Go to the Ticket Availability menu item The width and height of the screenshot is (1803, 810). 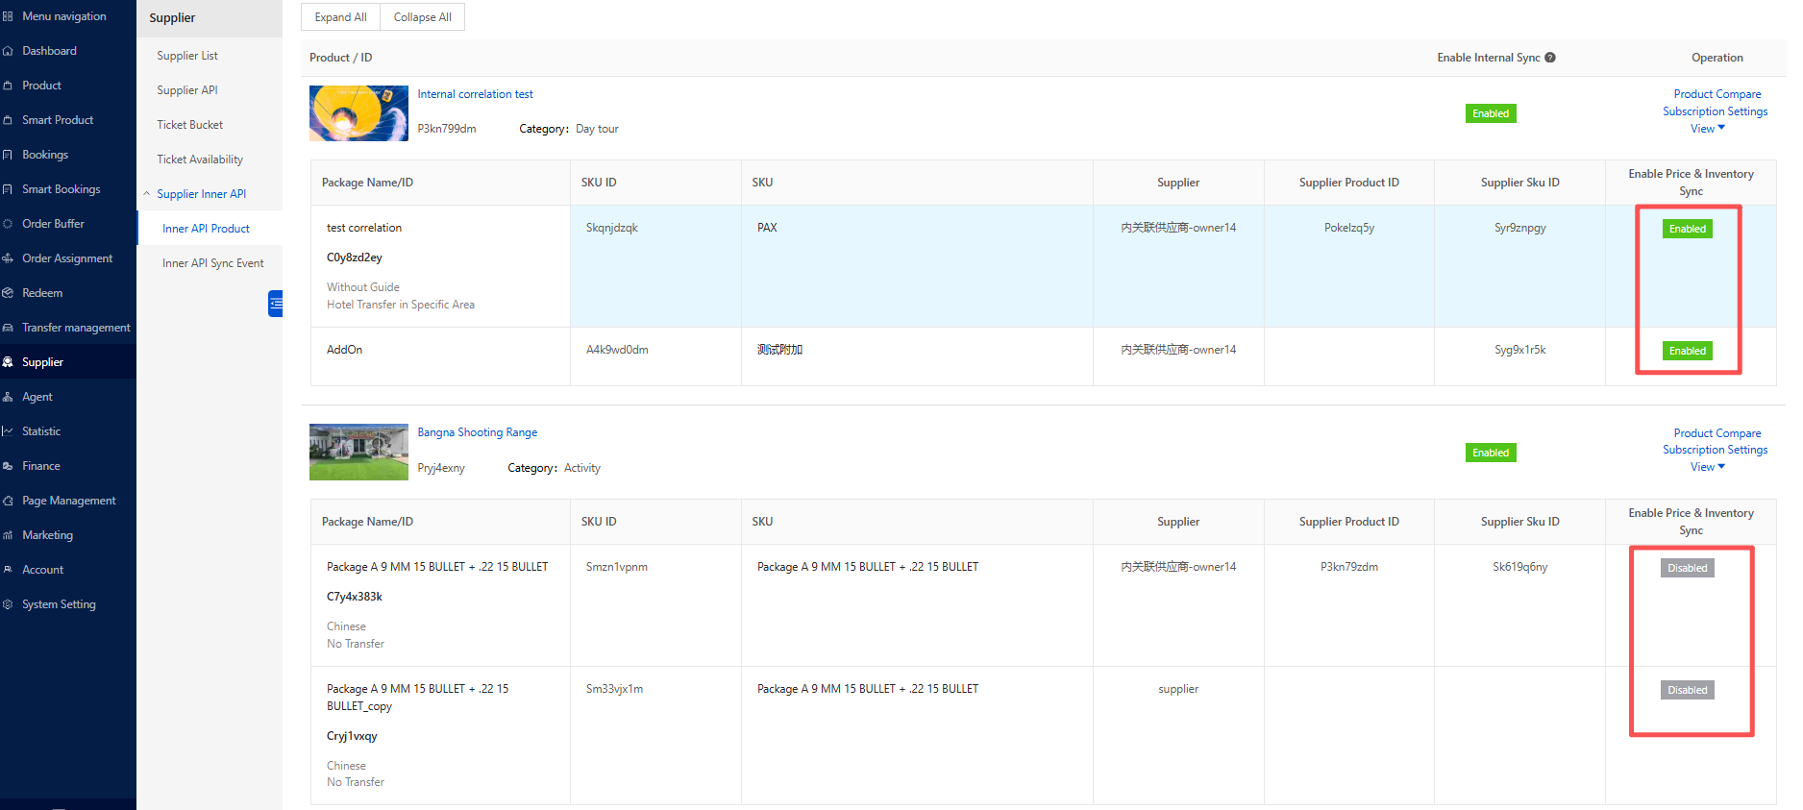pos(200,160)
